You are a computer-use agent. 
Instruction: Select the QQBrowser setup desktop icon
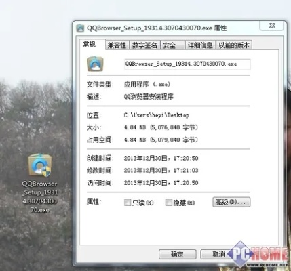(40, 165)
